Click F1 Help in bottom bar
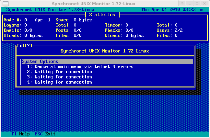Viewport: 210px width, 138px height. pyautogui.click(x=20, y=134)
